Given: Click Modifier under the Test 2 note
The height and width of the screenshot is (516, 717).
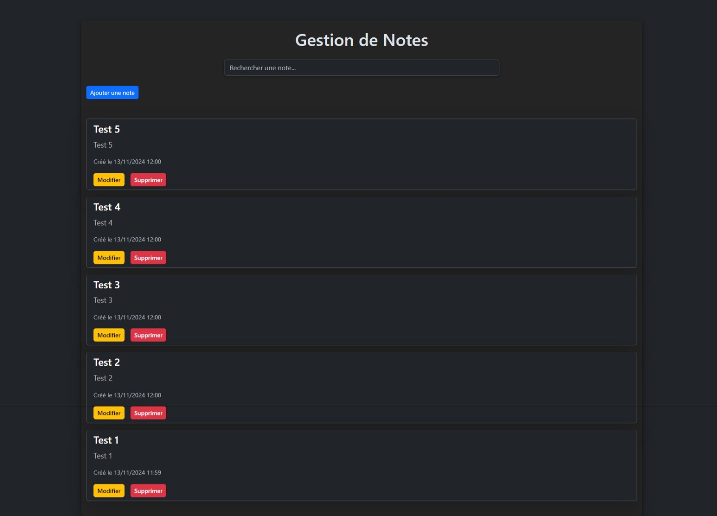Looking at the screenshot, I should tap(109, 413).
